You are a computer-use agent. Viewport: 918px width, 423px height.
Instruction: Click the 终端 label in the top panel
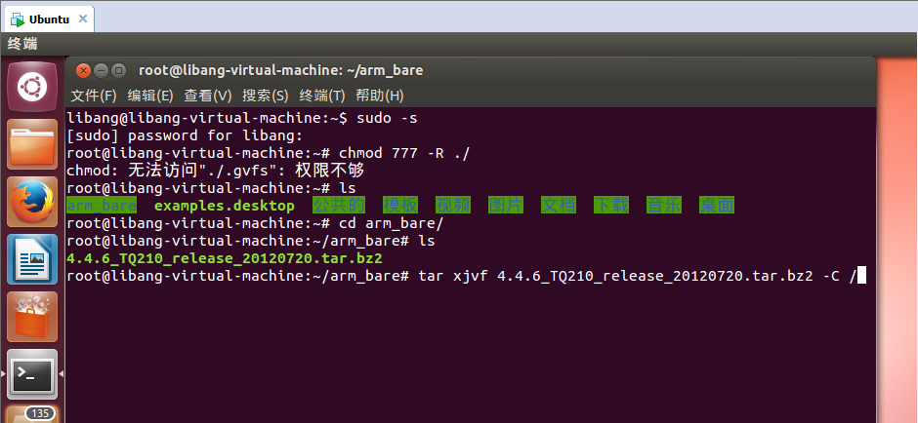(x=22, y=44)
